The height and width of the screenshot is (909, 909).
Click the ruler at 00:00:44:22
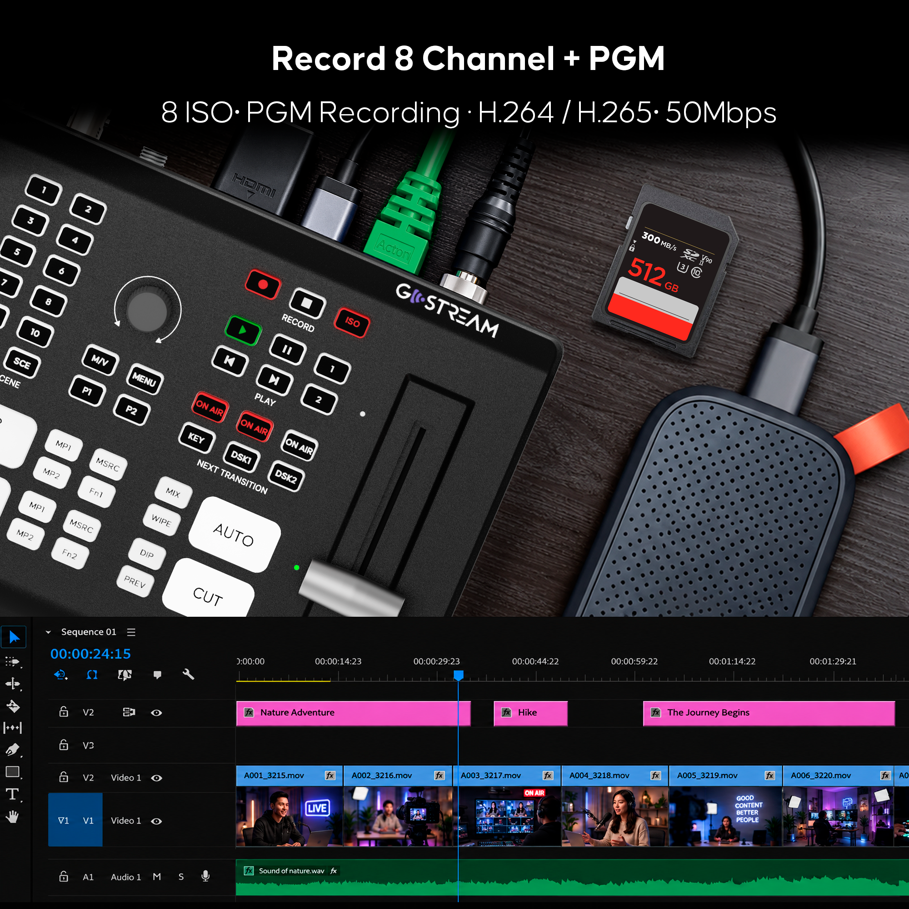click(535, 661)
